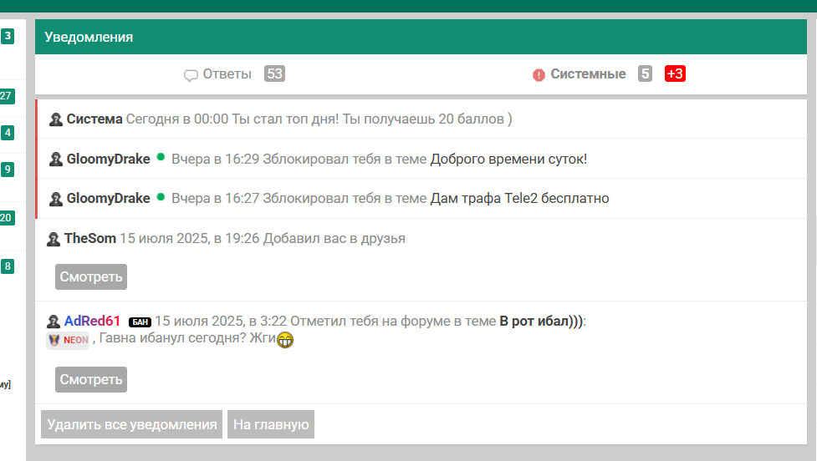Click text Сегодня в 00:00 Ты стал топ дня
Viewport: 817px width, 461px height.
232,119
